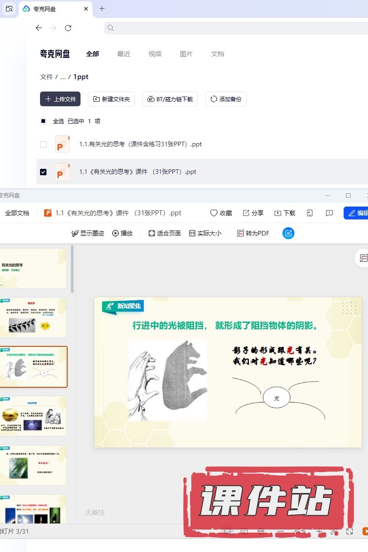Enter fullscreen using the status bar icon
The image size is (368, 552).
coord(349,531)
